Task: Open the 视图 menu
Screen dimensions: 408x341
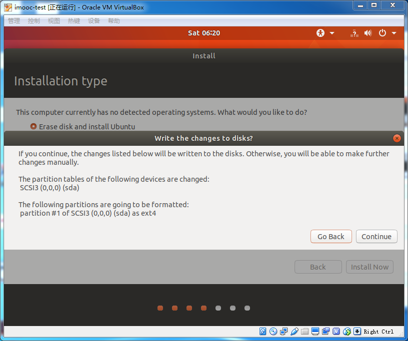Action: (x=54, y=21)
